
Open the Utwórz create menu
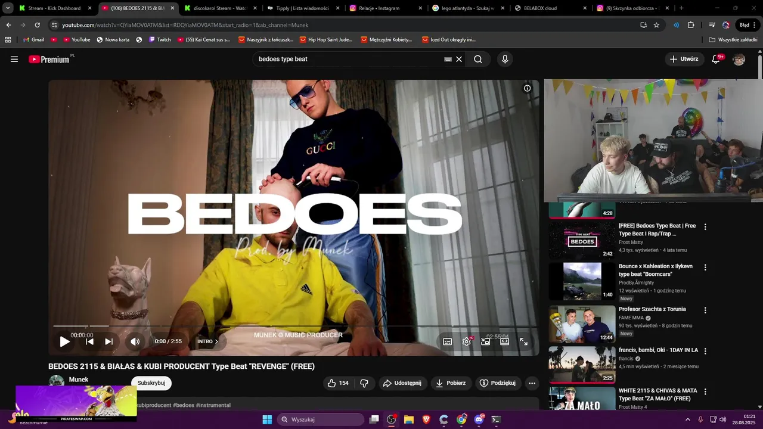pos(684,59)
